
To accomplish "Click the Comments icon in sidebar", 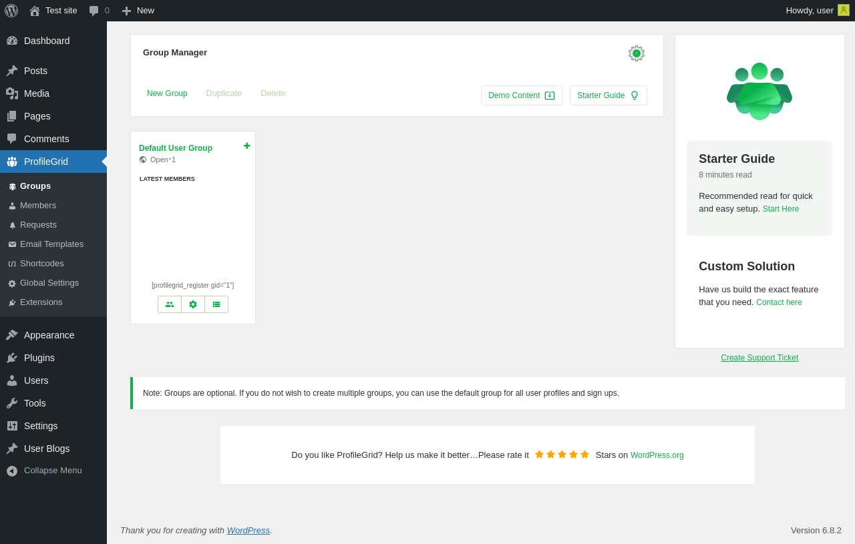I will pos(12,139).
